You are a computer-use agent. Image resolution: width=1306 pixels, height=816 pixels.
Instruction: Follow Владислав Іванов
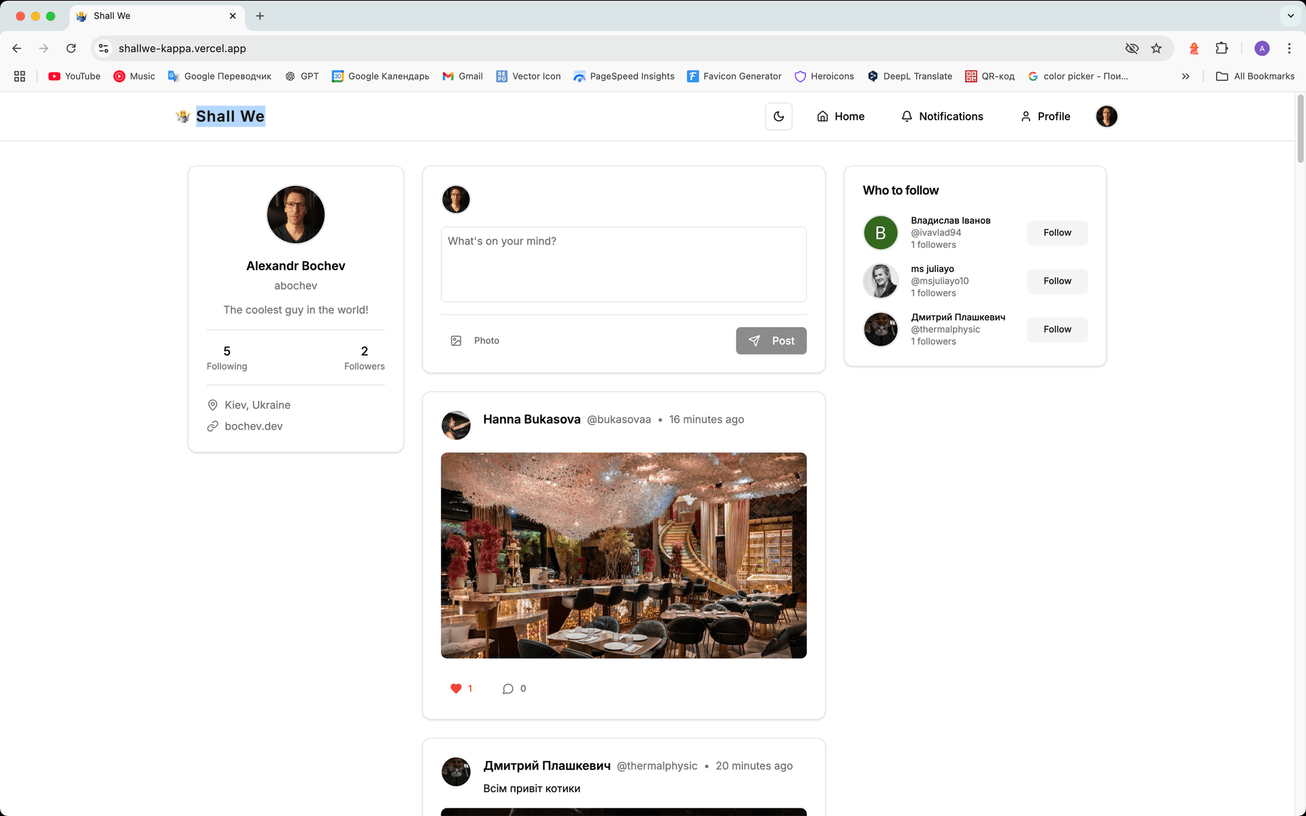pos(1057,233)
